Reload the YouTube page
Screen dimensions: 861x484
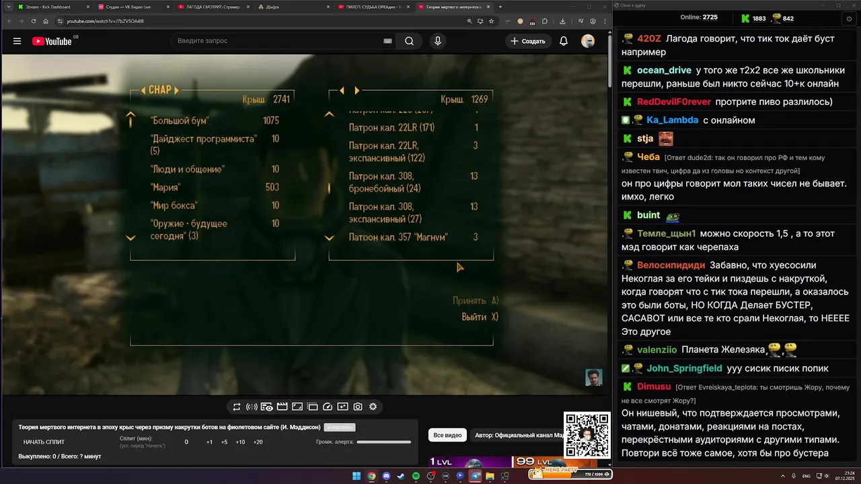[x=34, y=21]
